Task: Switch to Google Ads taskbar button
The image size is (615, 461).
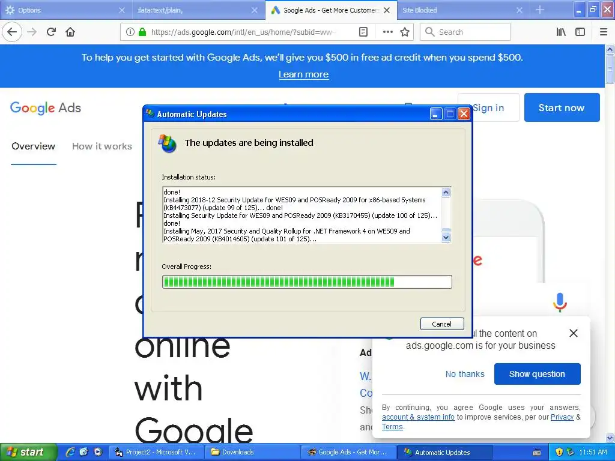Action: 349,452
